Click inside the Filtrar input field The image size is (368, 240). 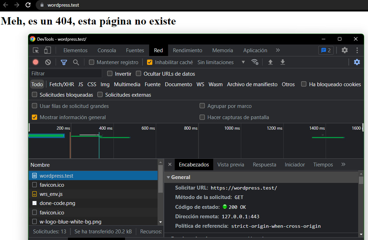pos(65,73)
